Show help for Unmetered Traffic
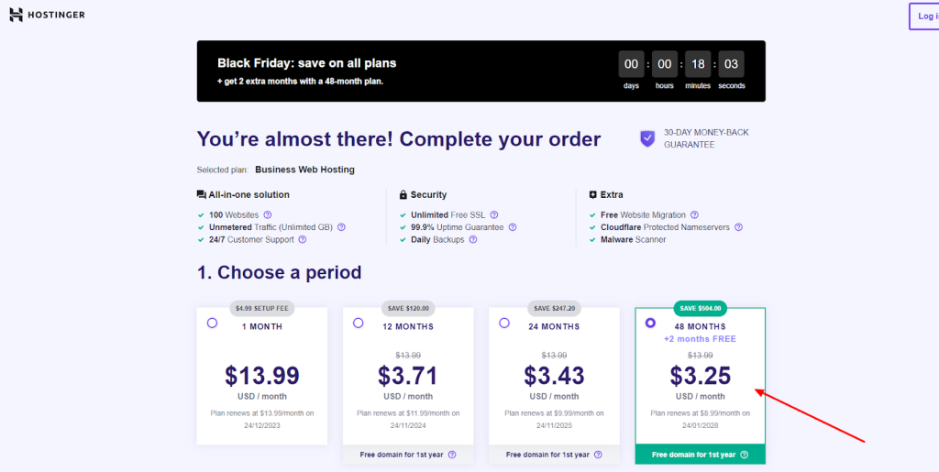Screen dimensions: 939x472 click(x=341, y=227)
